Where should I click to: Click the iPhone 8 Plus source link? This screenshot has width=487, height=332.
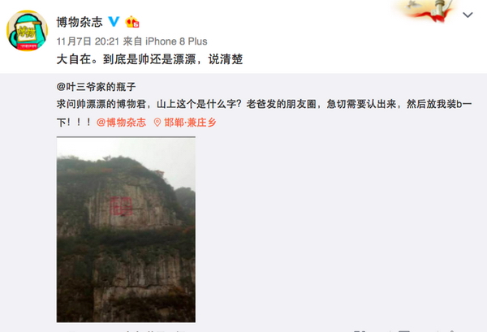point(176,41)
